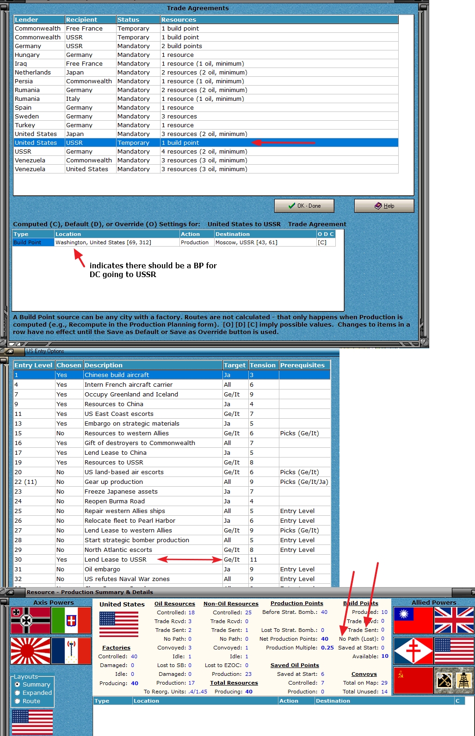475x736 pixels.
Task: Select the Netherlands to Japan agreement row
Action: 206,72
